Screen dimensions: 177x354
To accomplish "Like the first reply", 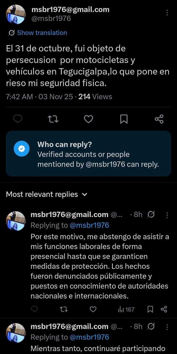I will coord(93,309).
